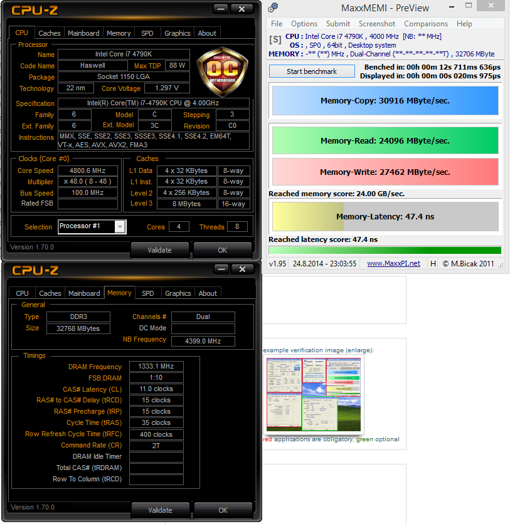
Task: Click the Specification field text
Action: click(x=154, y=103)
